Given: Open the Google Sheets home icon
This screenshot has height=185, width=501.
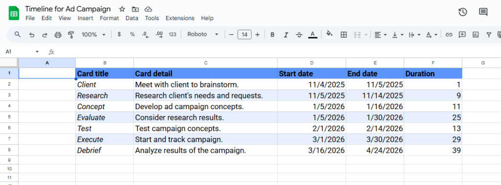Looking at the screenshot, I should (14, 13).
